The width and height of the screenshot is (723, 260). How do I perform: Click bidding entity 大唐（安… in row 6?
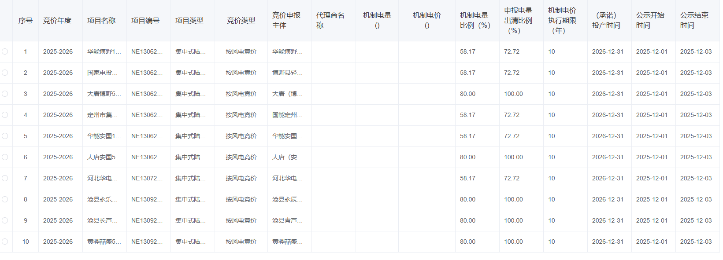tap(287, 157)
